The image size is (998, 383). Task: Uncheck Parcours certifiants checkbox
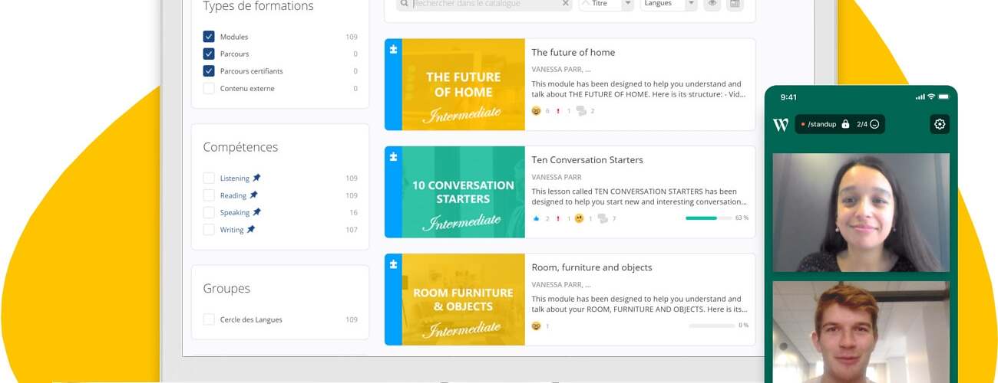pyautogui.click(x=209, y=70)
